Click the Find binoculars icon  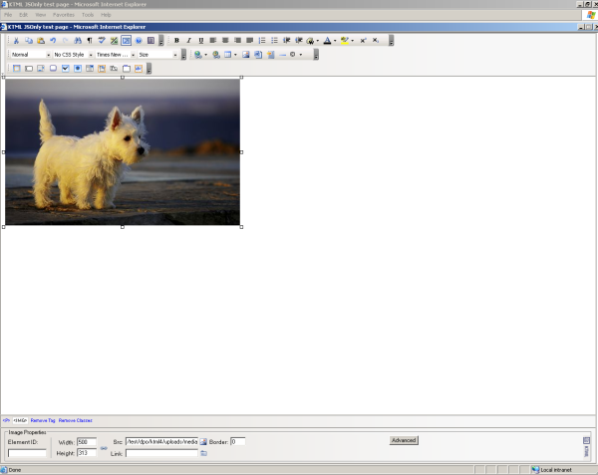pos(78,41)
